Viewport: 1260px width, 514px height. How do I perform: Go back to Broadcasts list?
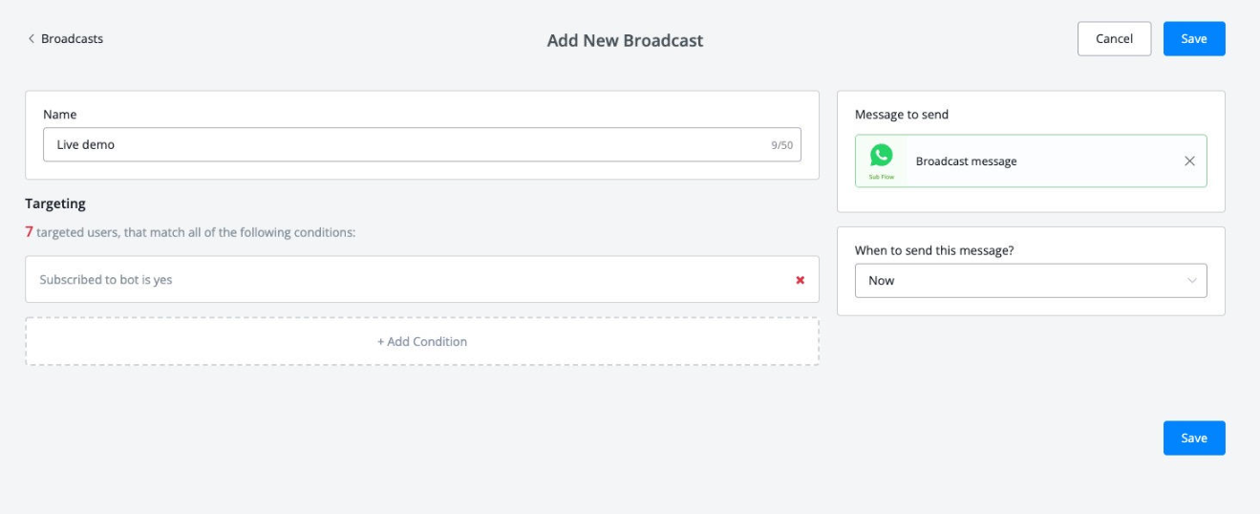(x=72, y=39)
